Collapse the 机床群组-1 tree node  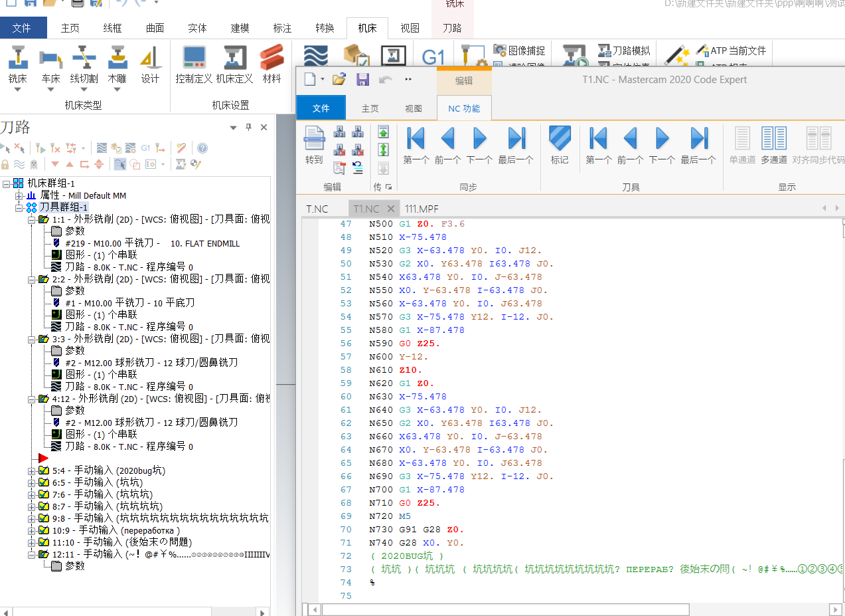(x=7, y=183)
